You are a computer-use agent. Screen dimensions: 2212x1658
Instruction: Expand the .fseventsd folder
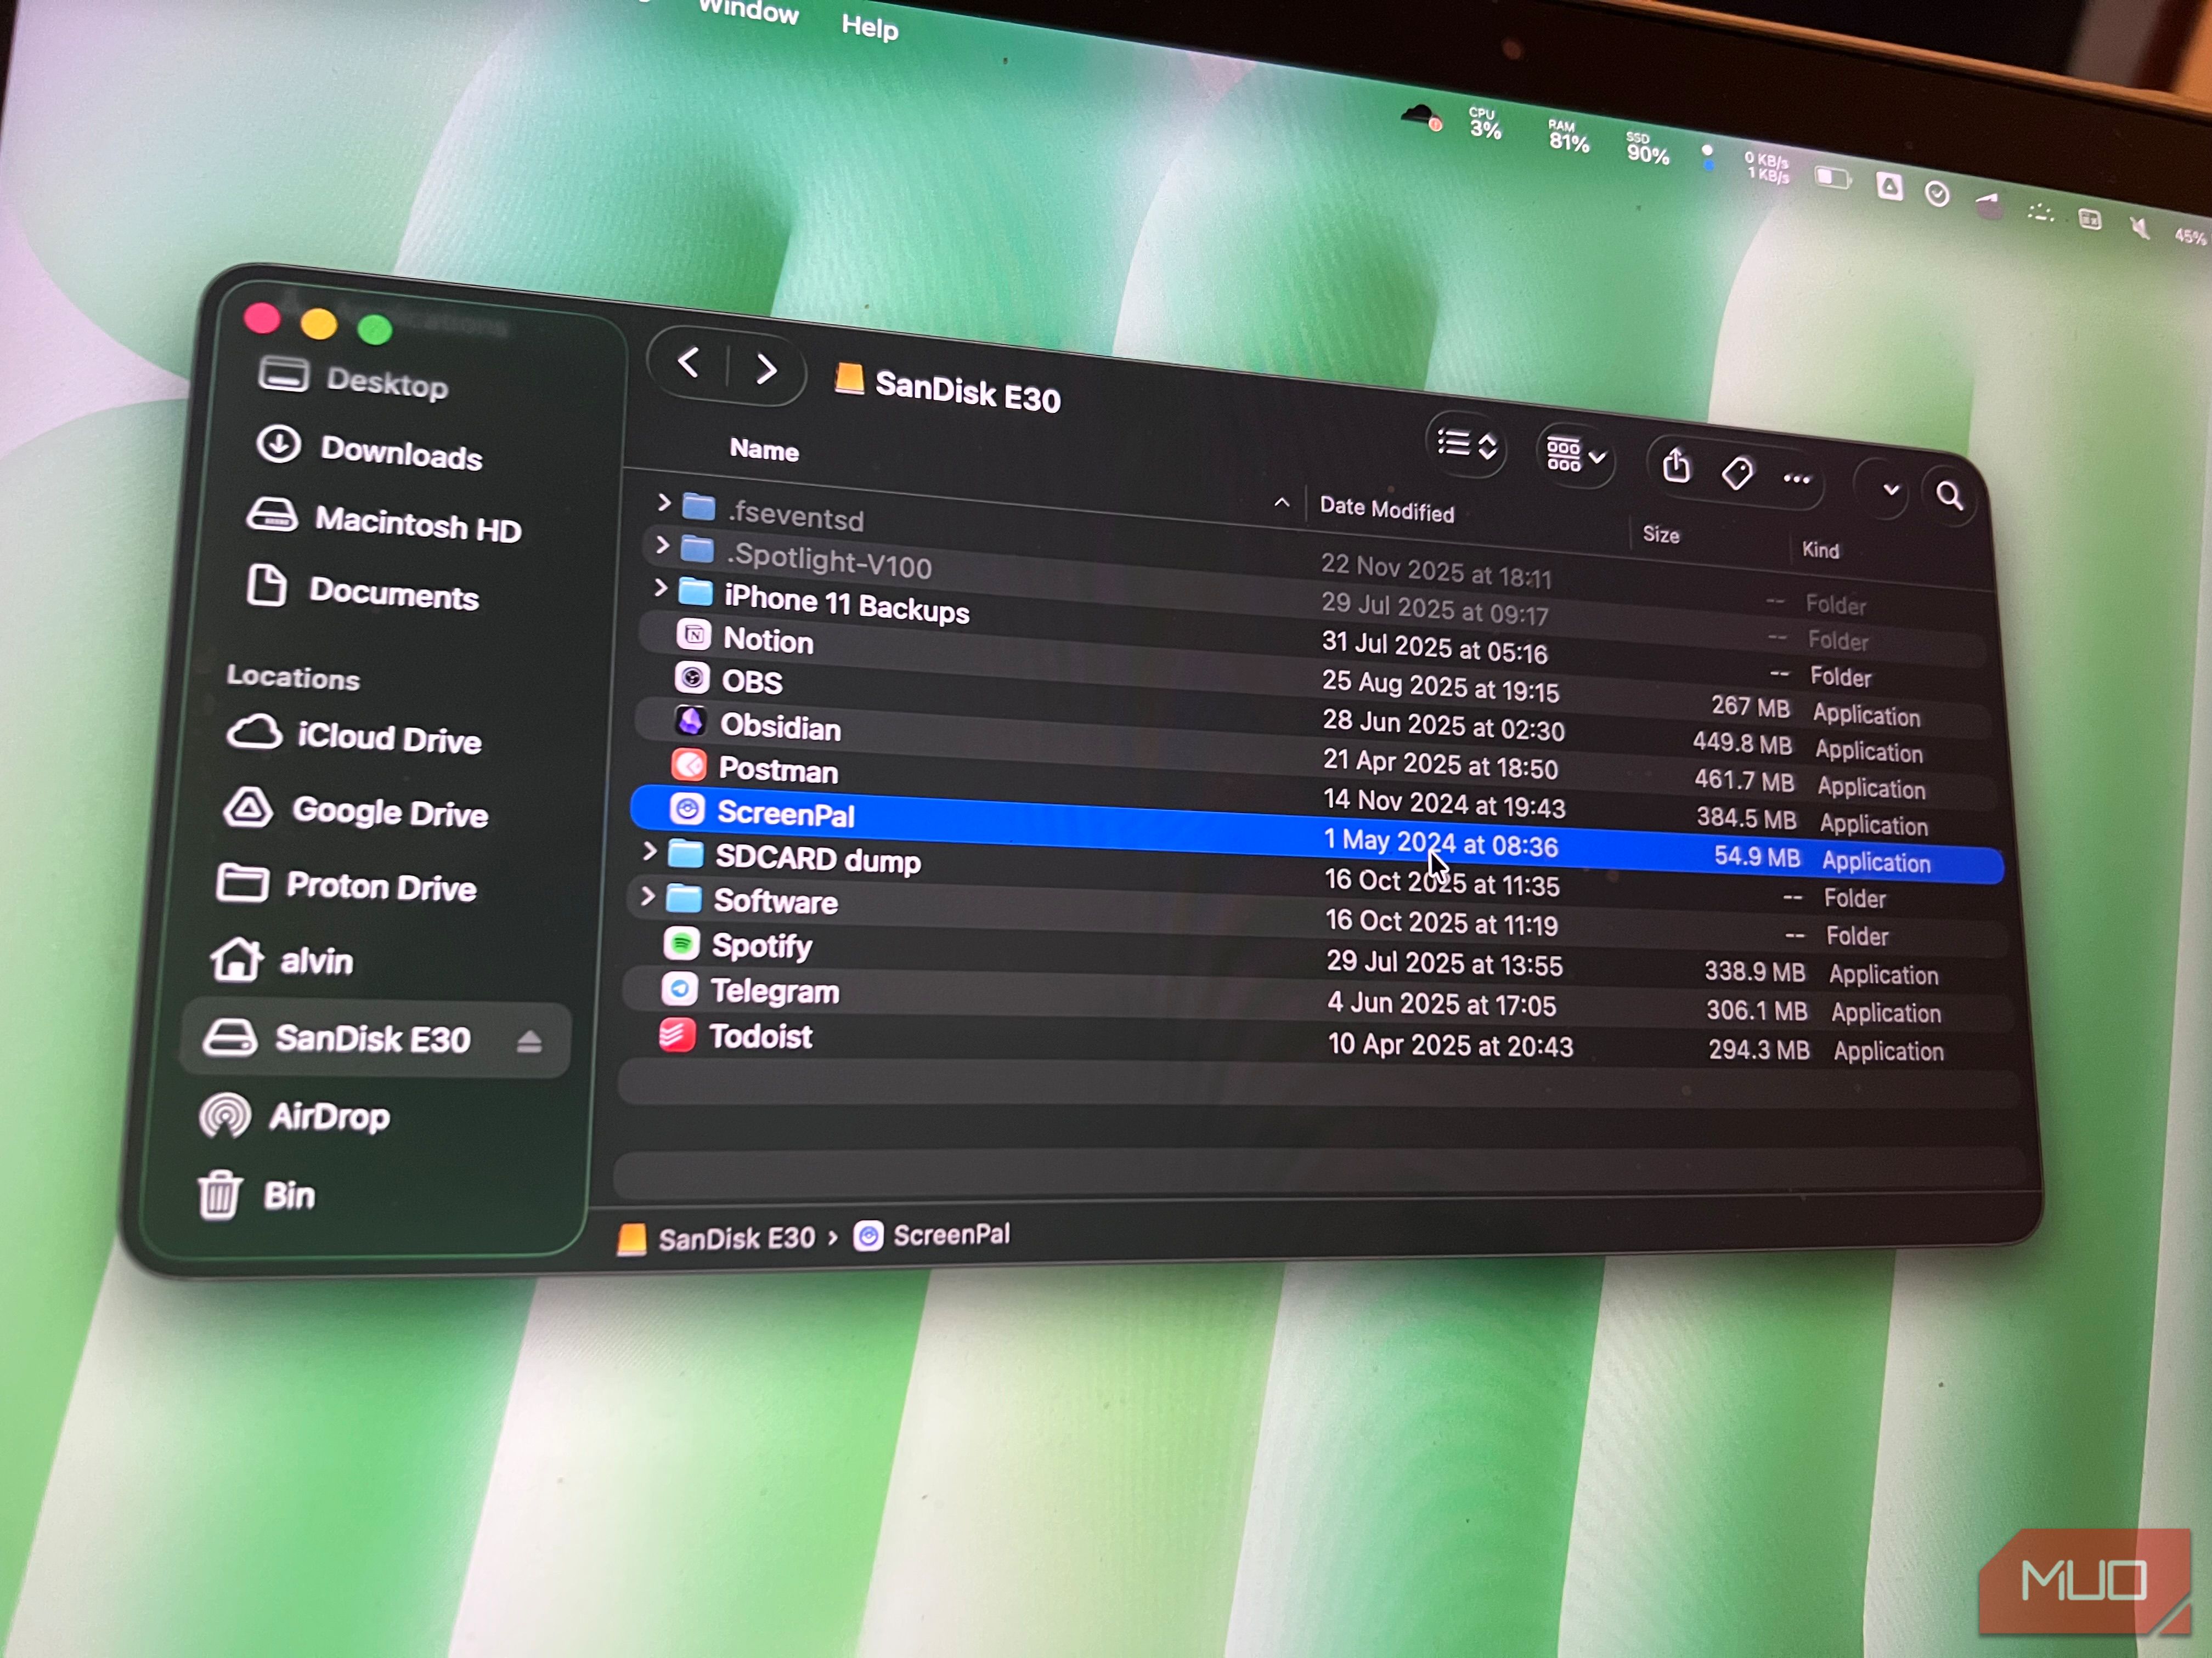(x=663, y=502)
